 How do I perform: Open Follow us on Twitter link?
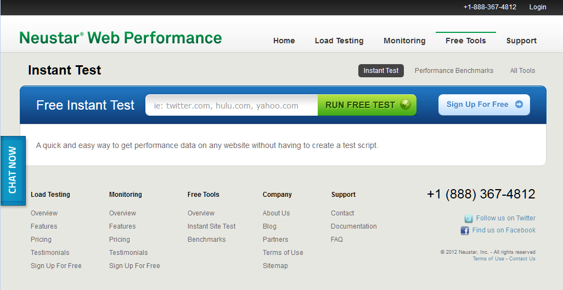505,218
